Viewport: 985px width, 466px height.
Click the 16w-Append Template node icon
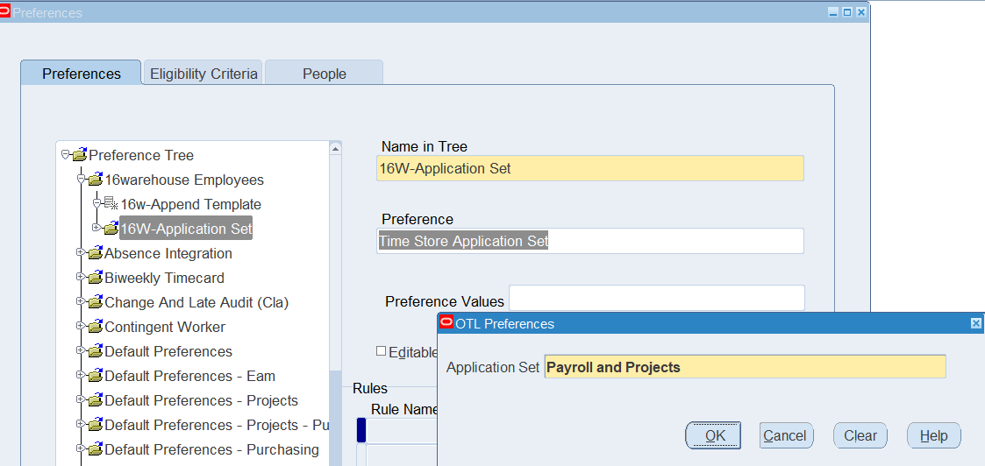(111, 204)
